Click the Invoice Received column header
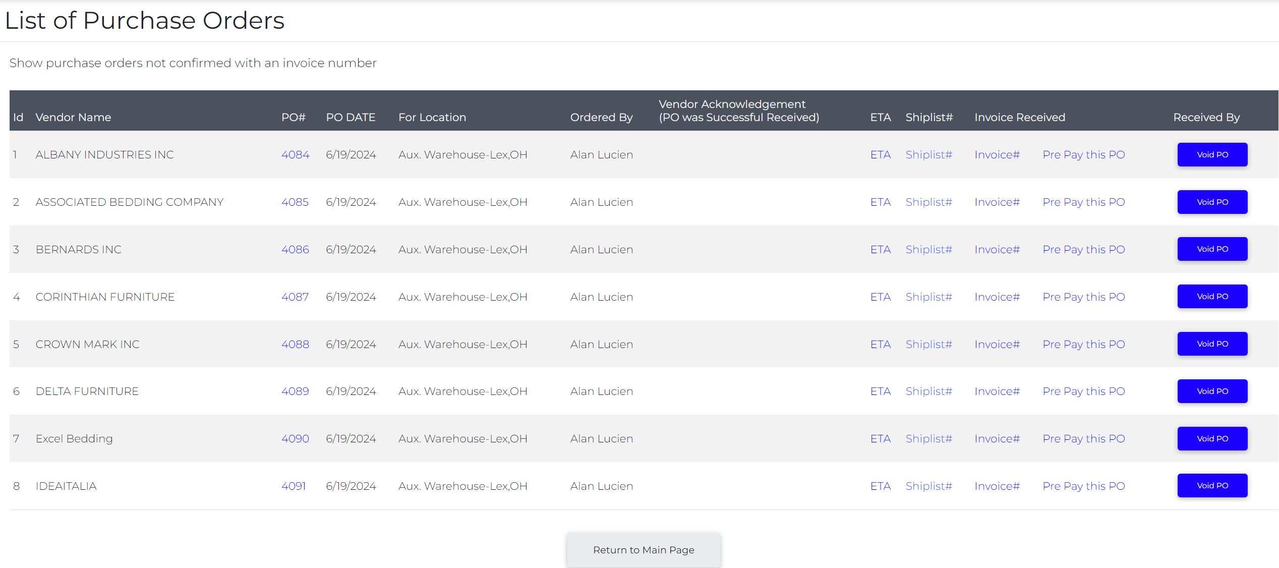The width and height of the screenshot is (1279, 568). click(1020, 118)
